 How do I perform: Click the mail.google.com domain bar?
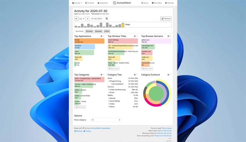click(148, 47)
